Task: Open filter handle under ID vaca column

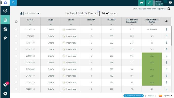Action: [30, 25]
